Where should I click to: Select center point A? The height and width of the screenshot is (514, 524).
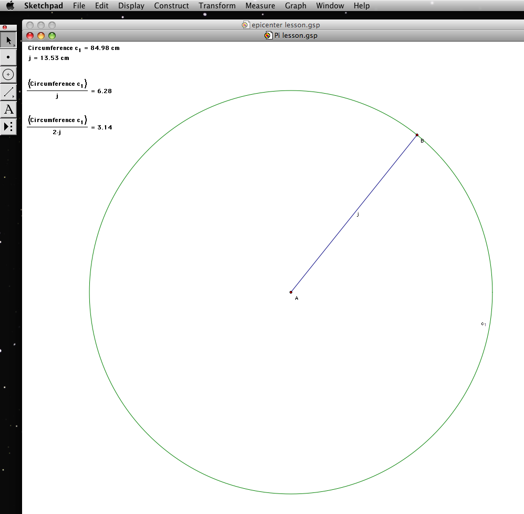point(291,293)
